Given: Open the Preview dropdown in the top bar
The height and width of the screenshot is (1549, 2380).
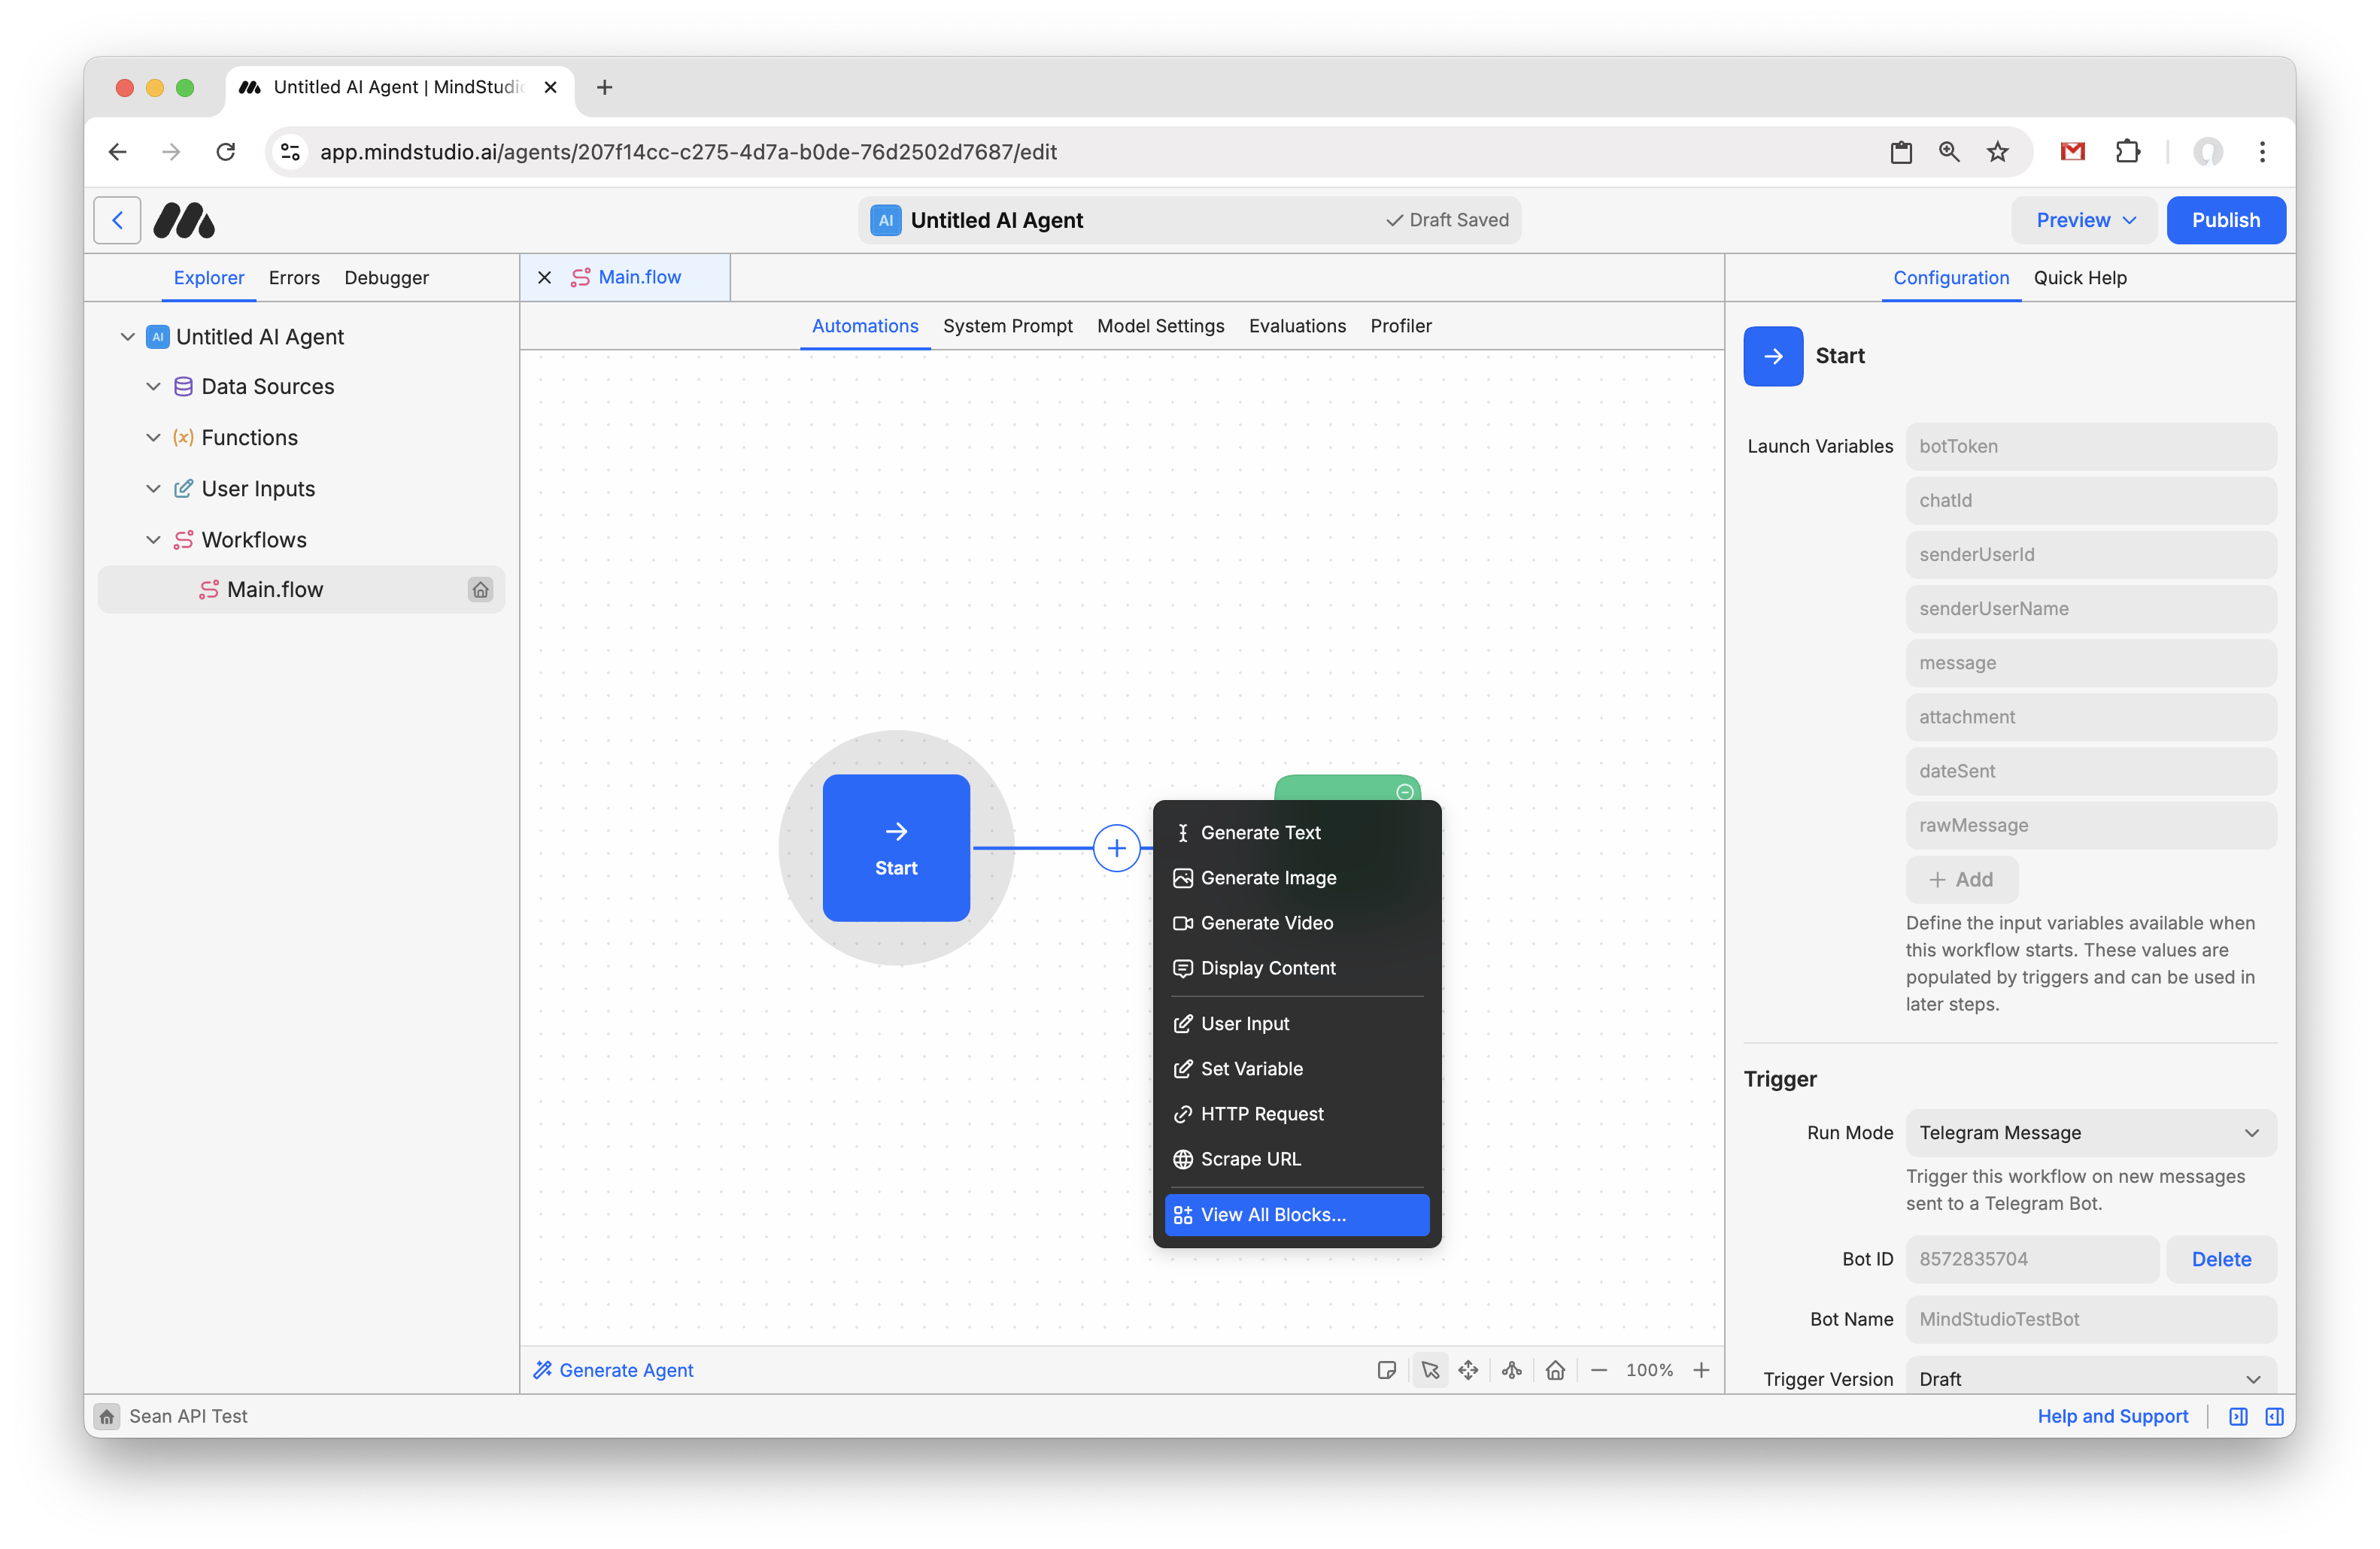Looking at the screenshot, I should point(2082,220).
